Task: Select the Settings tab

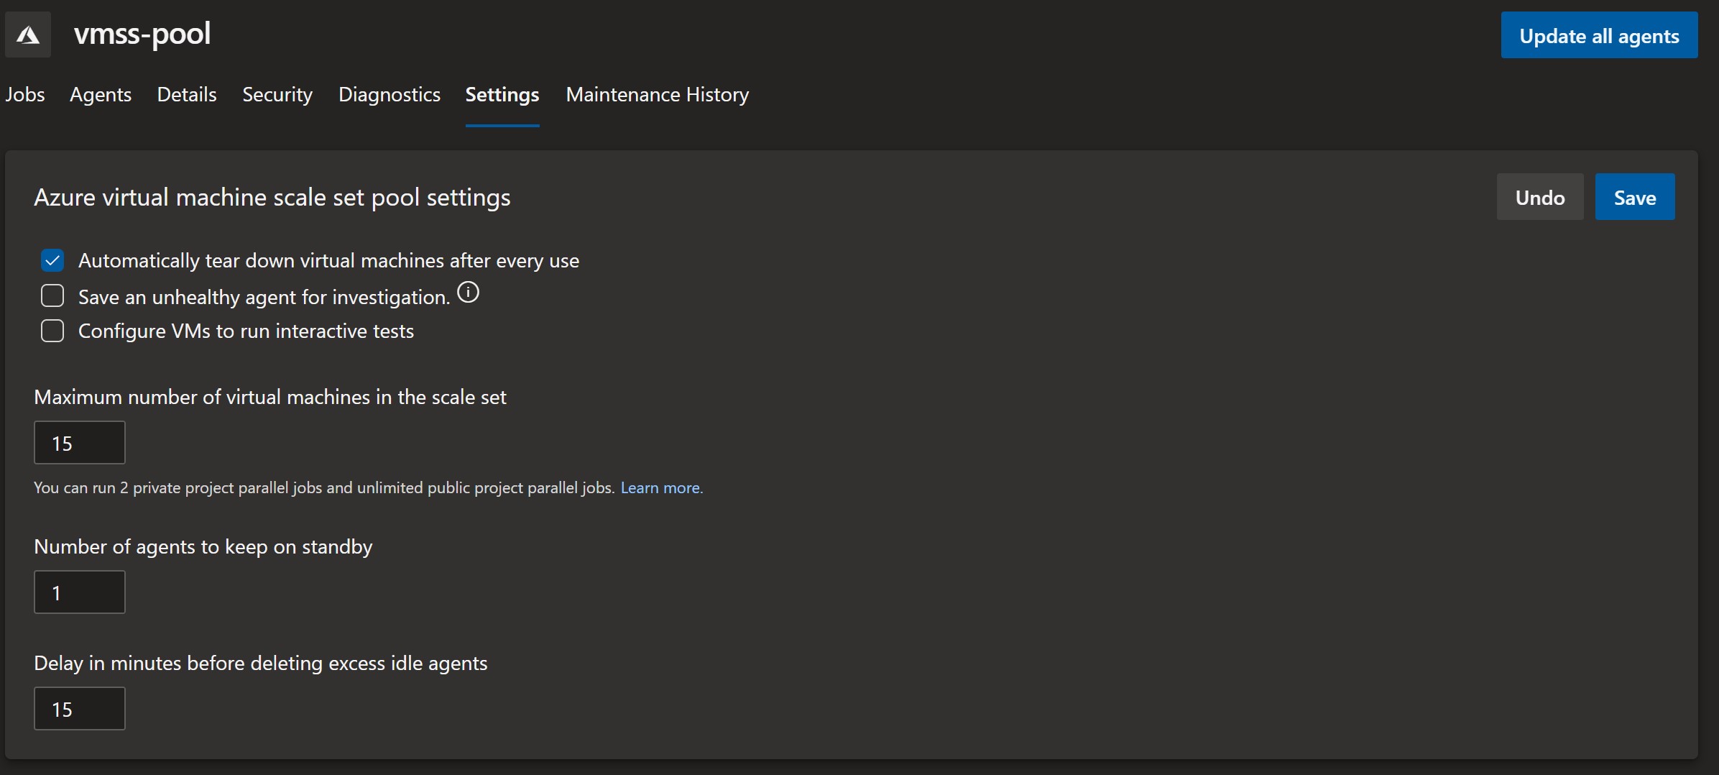Action: (502, 95)
